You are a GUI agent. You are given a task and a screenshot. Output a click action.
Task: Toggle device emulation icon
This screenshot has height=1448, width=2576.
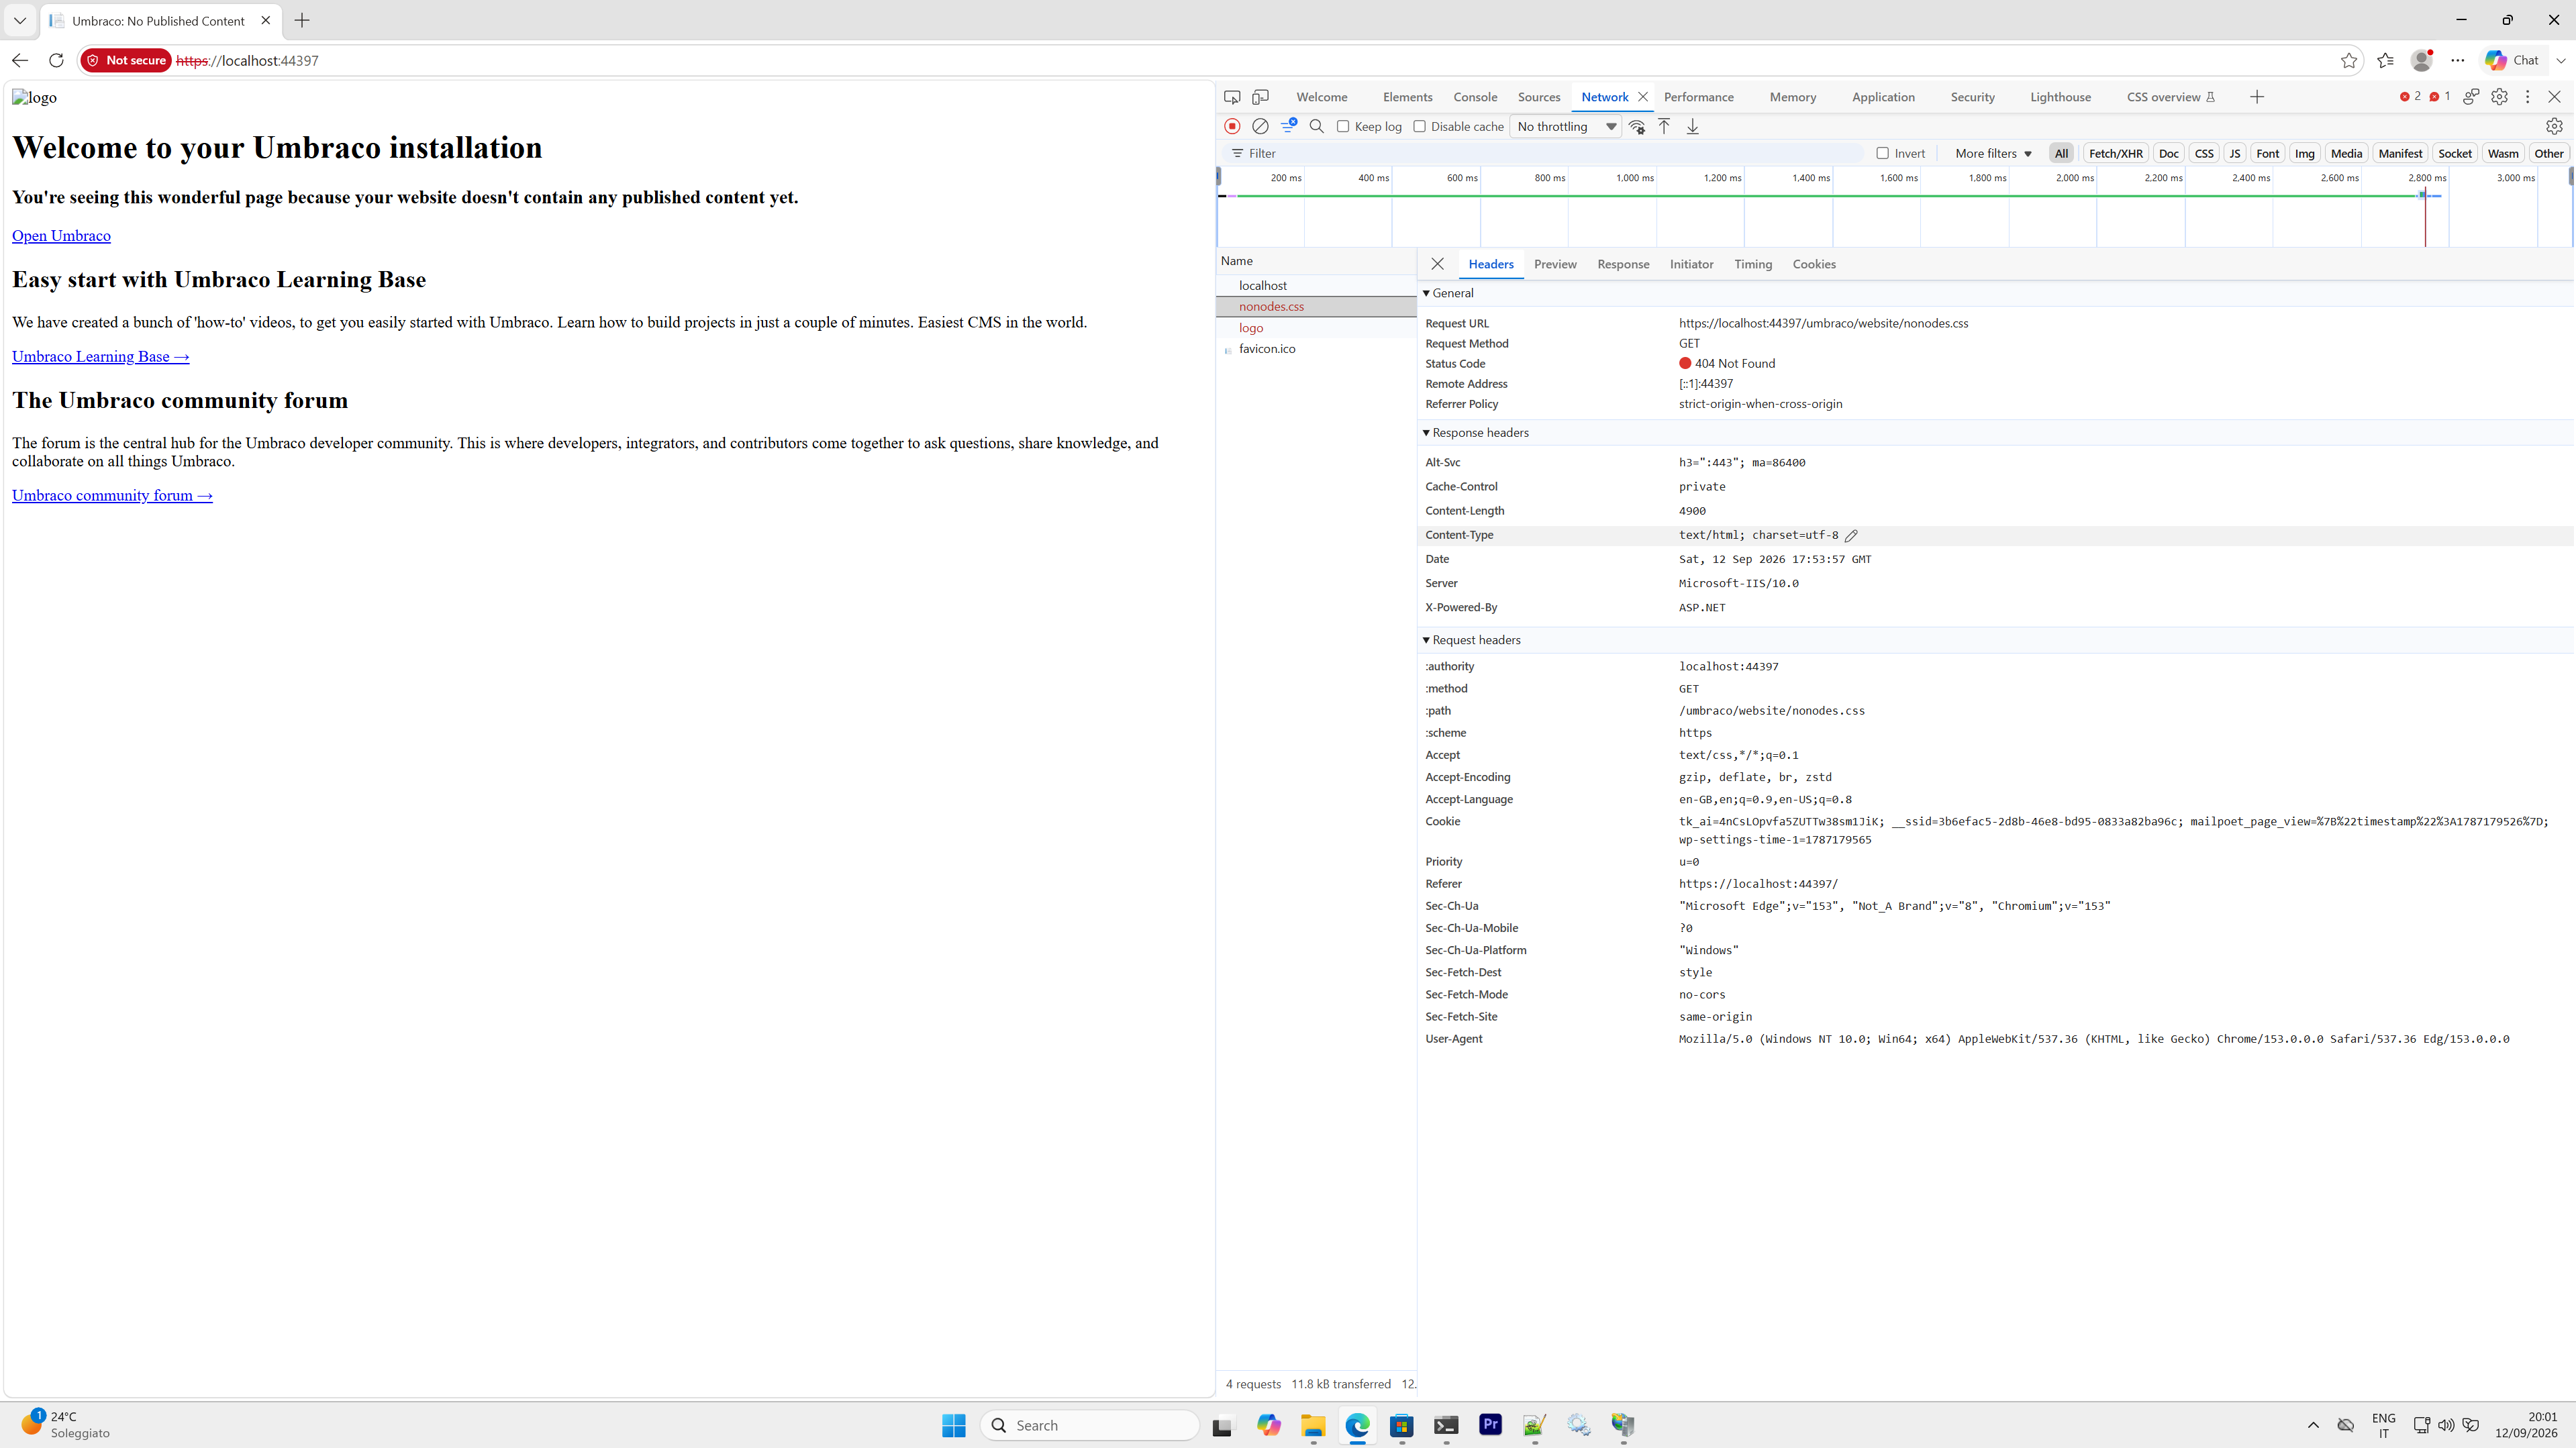(x=1260, y=97)
